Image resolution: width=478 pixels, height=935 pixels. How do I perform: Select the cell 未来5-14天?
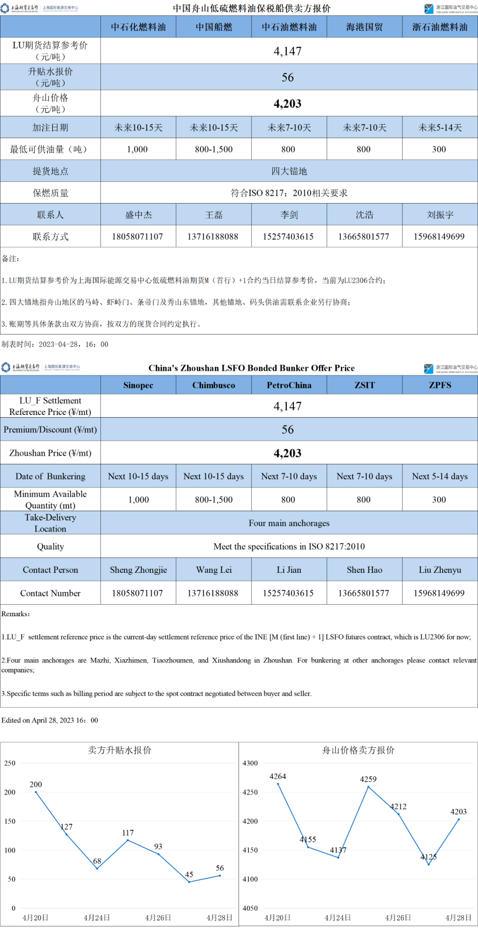[x=440, y=128]
